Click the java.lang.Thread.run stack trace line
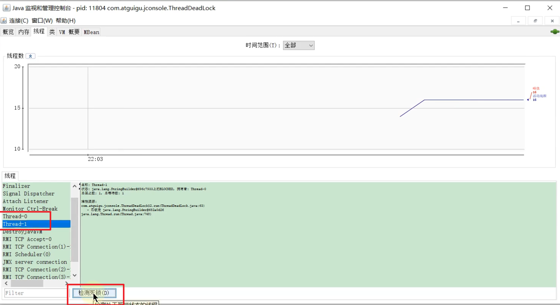 coord(116,214)
